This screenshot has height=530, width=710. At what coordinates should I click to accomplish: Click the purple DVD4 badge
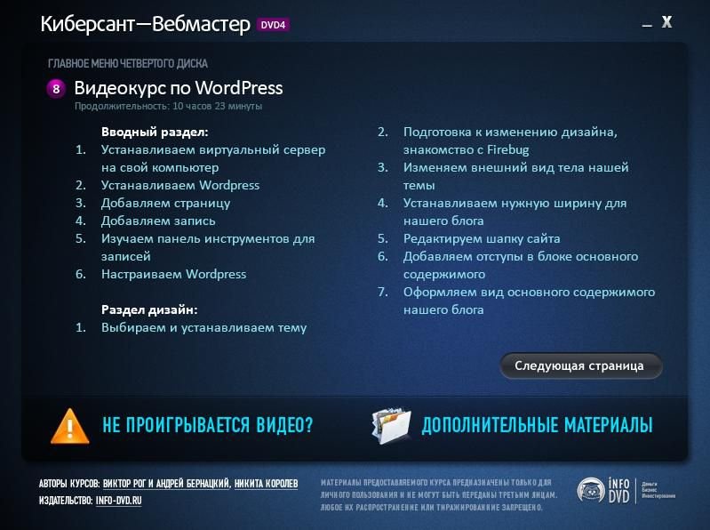point(273,25)
